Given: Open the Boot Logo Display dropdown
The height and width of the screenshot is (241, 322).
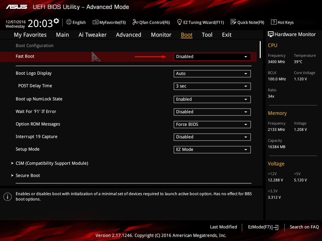Looking at the screenshot, I should 212,73.
